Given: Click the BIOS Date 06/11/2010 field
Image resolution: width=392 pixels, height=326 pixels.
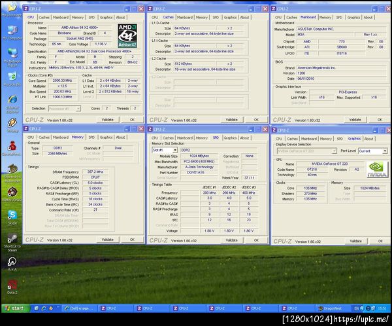Looking at the screenshot, I should [341, 79].
